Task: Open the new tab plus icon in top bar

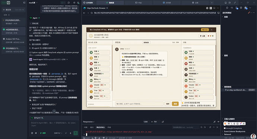Action: tap(212, 3)
